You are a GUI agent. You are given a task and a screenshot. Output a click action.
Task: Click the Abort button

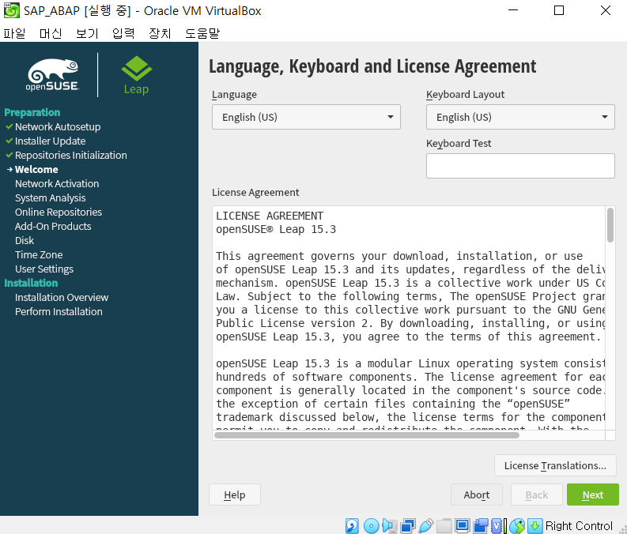[x=477, y=495]
